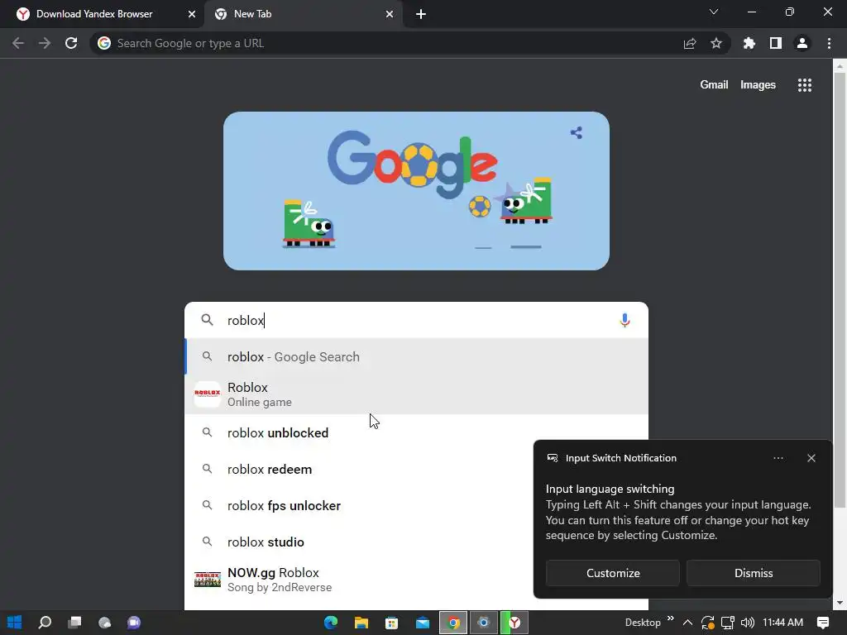
Task: Switch to Chrome on the taskbar
Action: (x=453, y=623)
